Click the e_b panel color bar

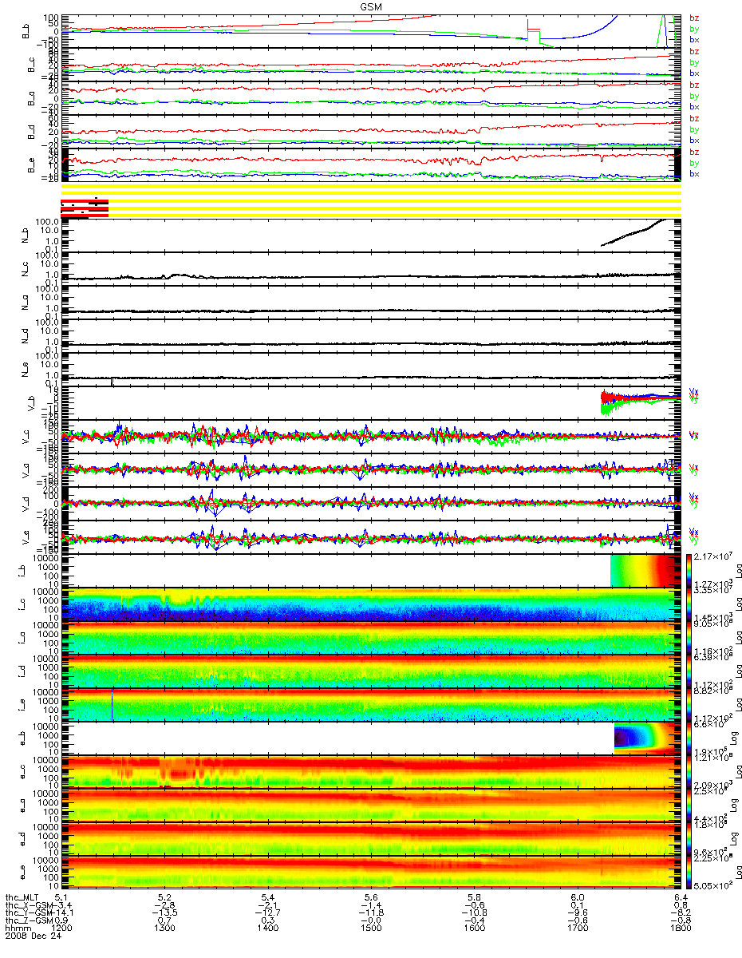689,738
